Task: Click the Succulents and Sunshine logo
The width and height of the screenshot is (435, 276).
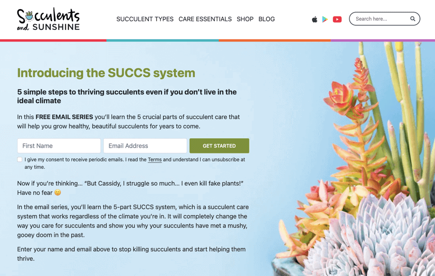Action: [48, 19]
